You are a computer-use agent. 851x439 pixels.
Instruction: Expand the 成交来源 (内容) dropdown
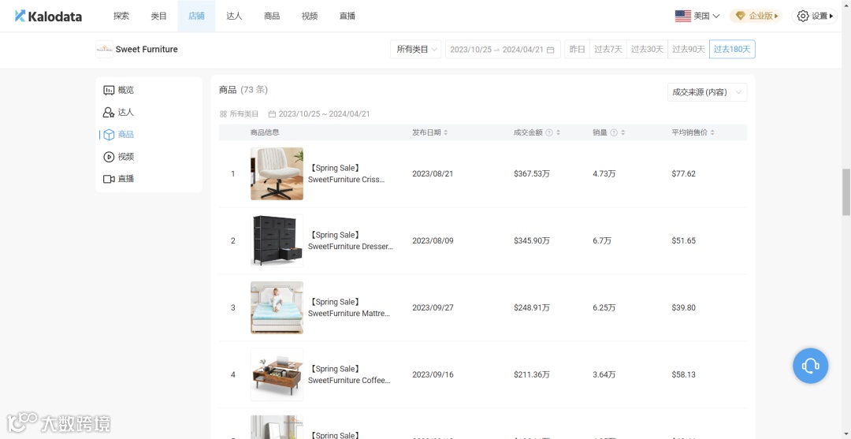pos(707,92)
